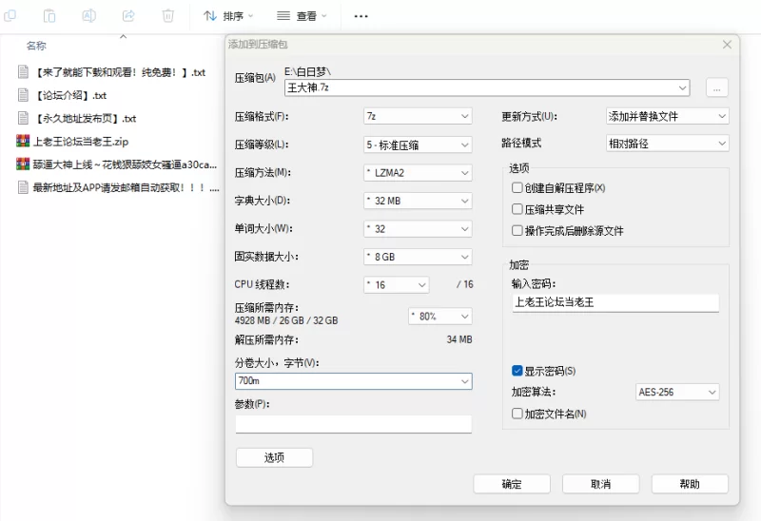
Task: Click the paste icon in Explorer toolbar
Action: (49, 16)
